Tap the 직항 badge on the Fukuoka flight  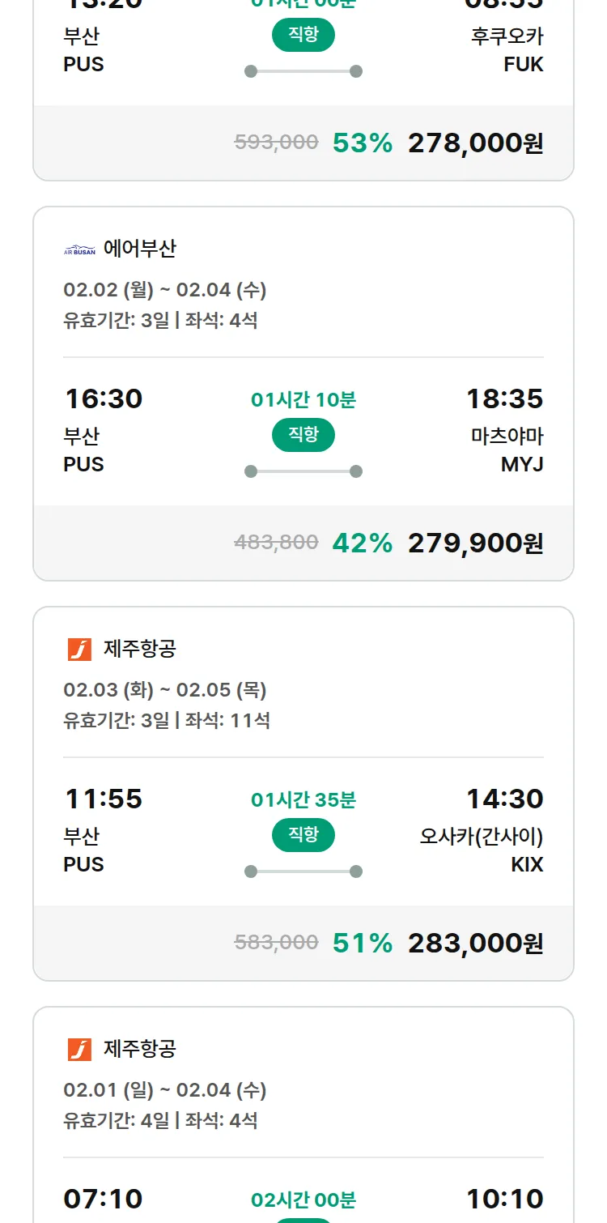pyautogui.click(x=303, y=35)
